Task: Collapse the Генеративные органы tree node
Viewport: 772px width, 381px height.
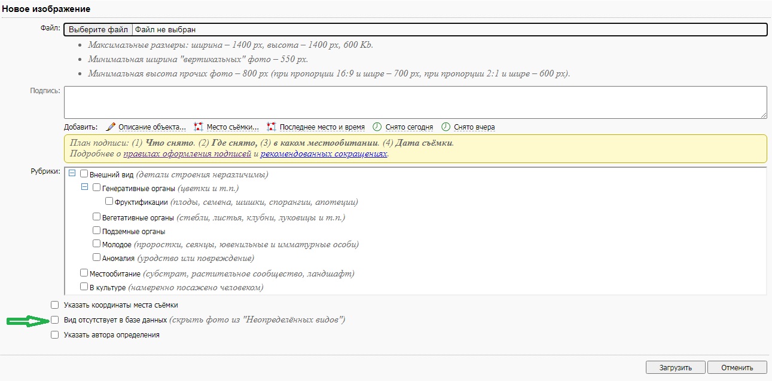Action: 85,188
